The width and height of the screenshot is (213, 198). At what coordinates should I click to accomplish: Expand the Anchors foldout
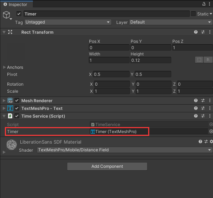pos(4,67)
